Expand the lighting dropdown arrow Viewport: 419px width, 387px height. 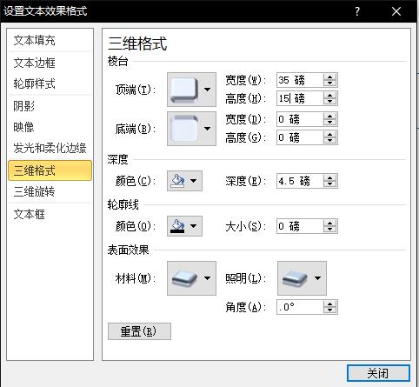click(318, 278)
